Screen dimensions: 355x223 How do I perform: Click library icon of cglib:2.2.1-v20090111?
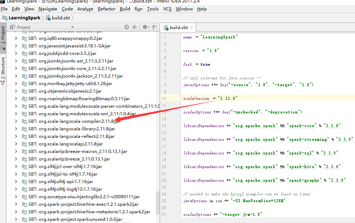click(24, 197)
